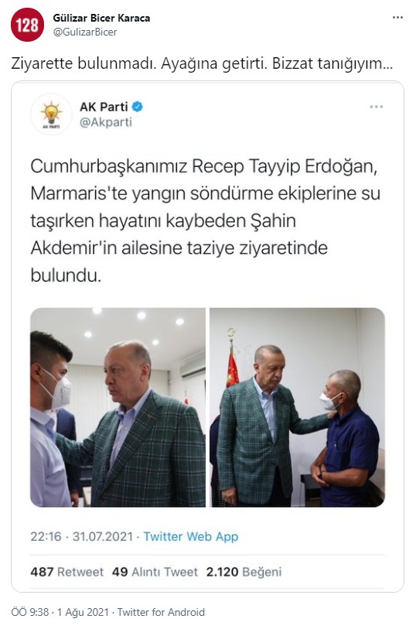Click the Twitter for Android source label
The width and height of the screenshot is (416, 629).
pyautogui.click(x=161, y=612)
